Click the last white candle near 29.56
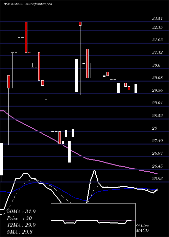 [136, 88]
